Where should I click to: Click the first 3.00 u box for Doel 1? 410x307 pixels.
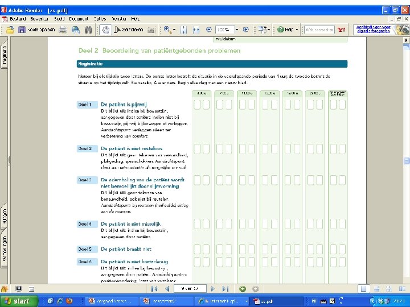(197, 105)
